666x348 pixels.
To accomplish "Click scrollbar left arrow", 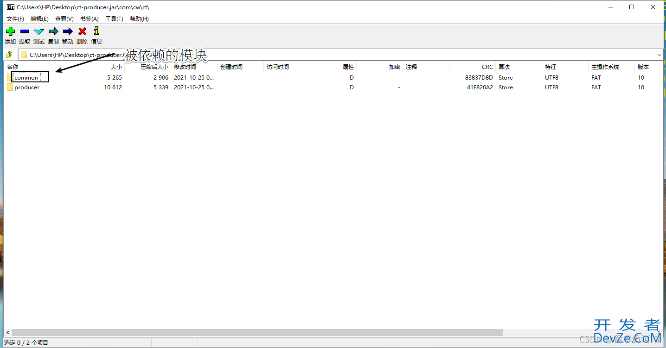I will tap(7, 332).
